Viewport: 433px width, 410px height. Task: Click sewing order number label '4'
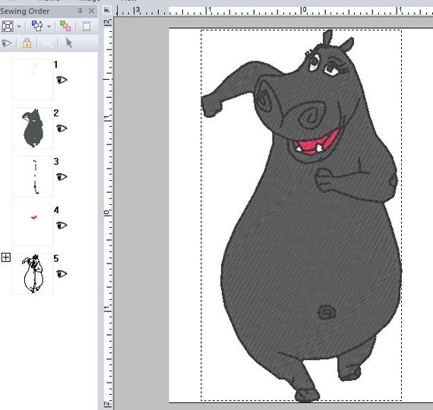pyautogui.click(x=56, y=210)
